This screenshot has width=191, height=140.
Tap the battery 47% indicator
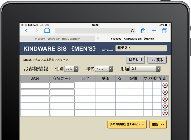point(164,25)
